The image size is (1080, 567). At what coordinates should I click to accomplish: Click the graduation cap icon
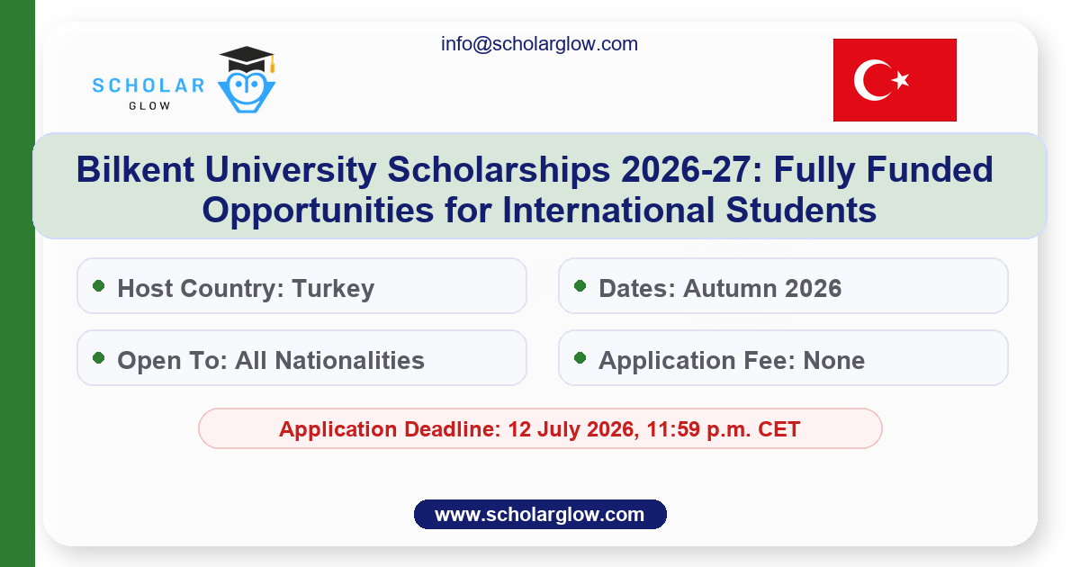click(246, 58)
